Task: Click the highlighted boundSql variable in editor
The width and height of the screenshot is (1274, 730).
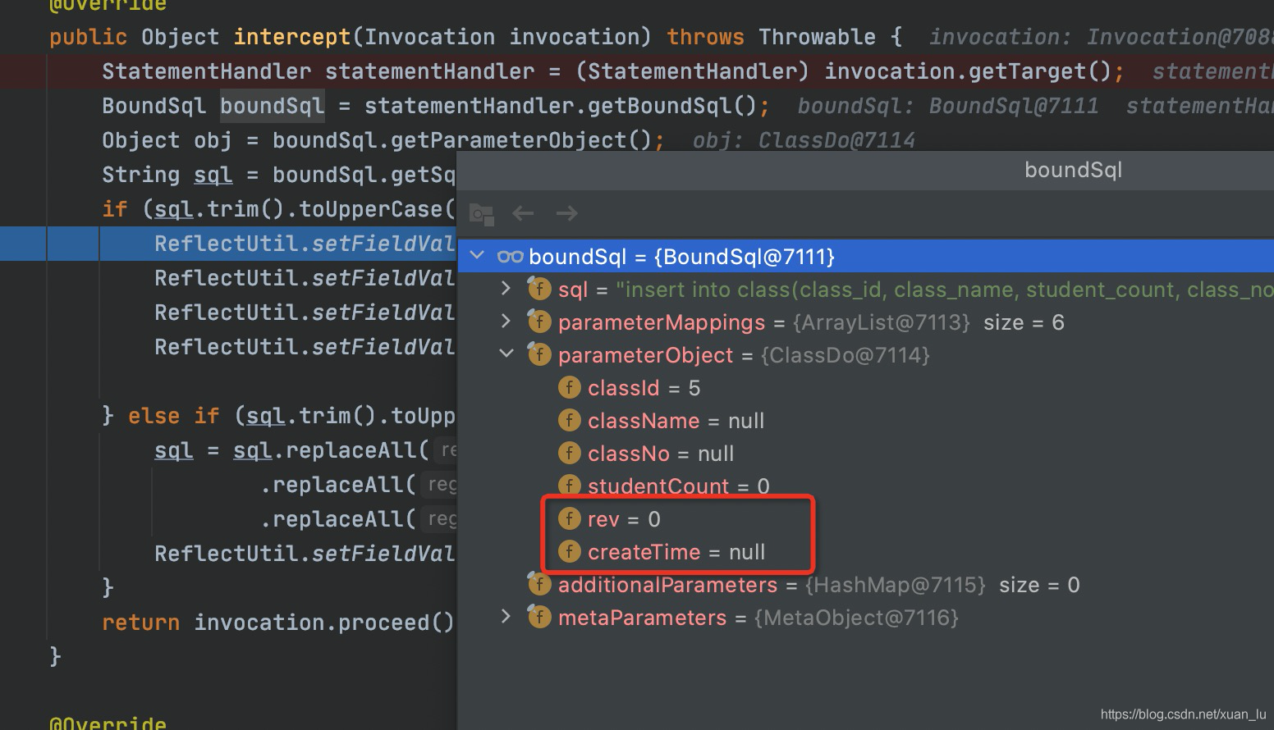Action: point(272,105)
